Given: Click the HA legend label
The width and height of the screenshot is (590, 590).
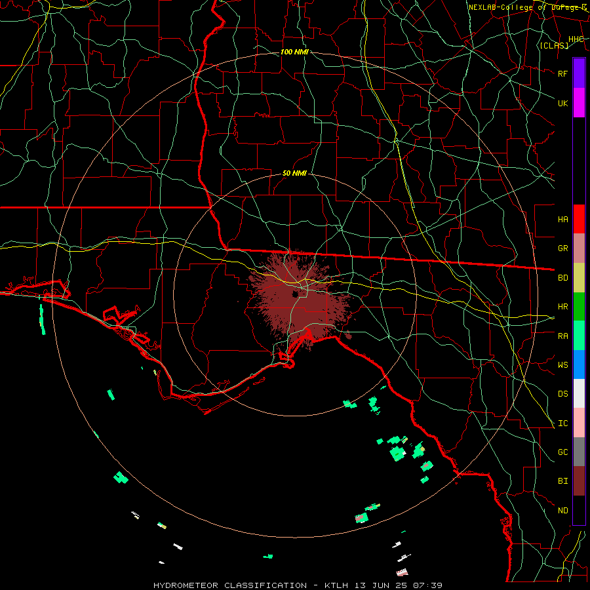Looking at the screenshot, I should (562, 220).
